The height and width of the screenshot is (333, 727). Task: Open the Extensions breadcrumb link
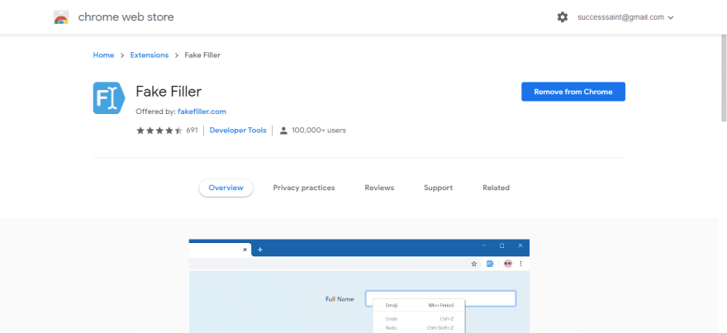pos(150,55)
